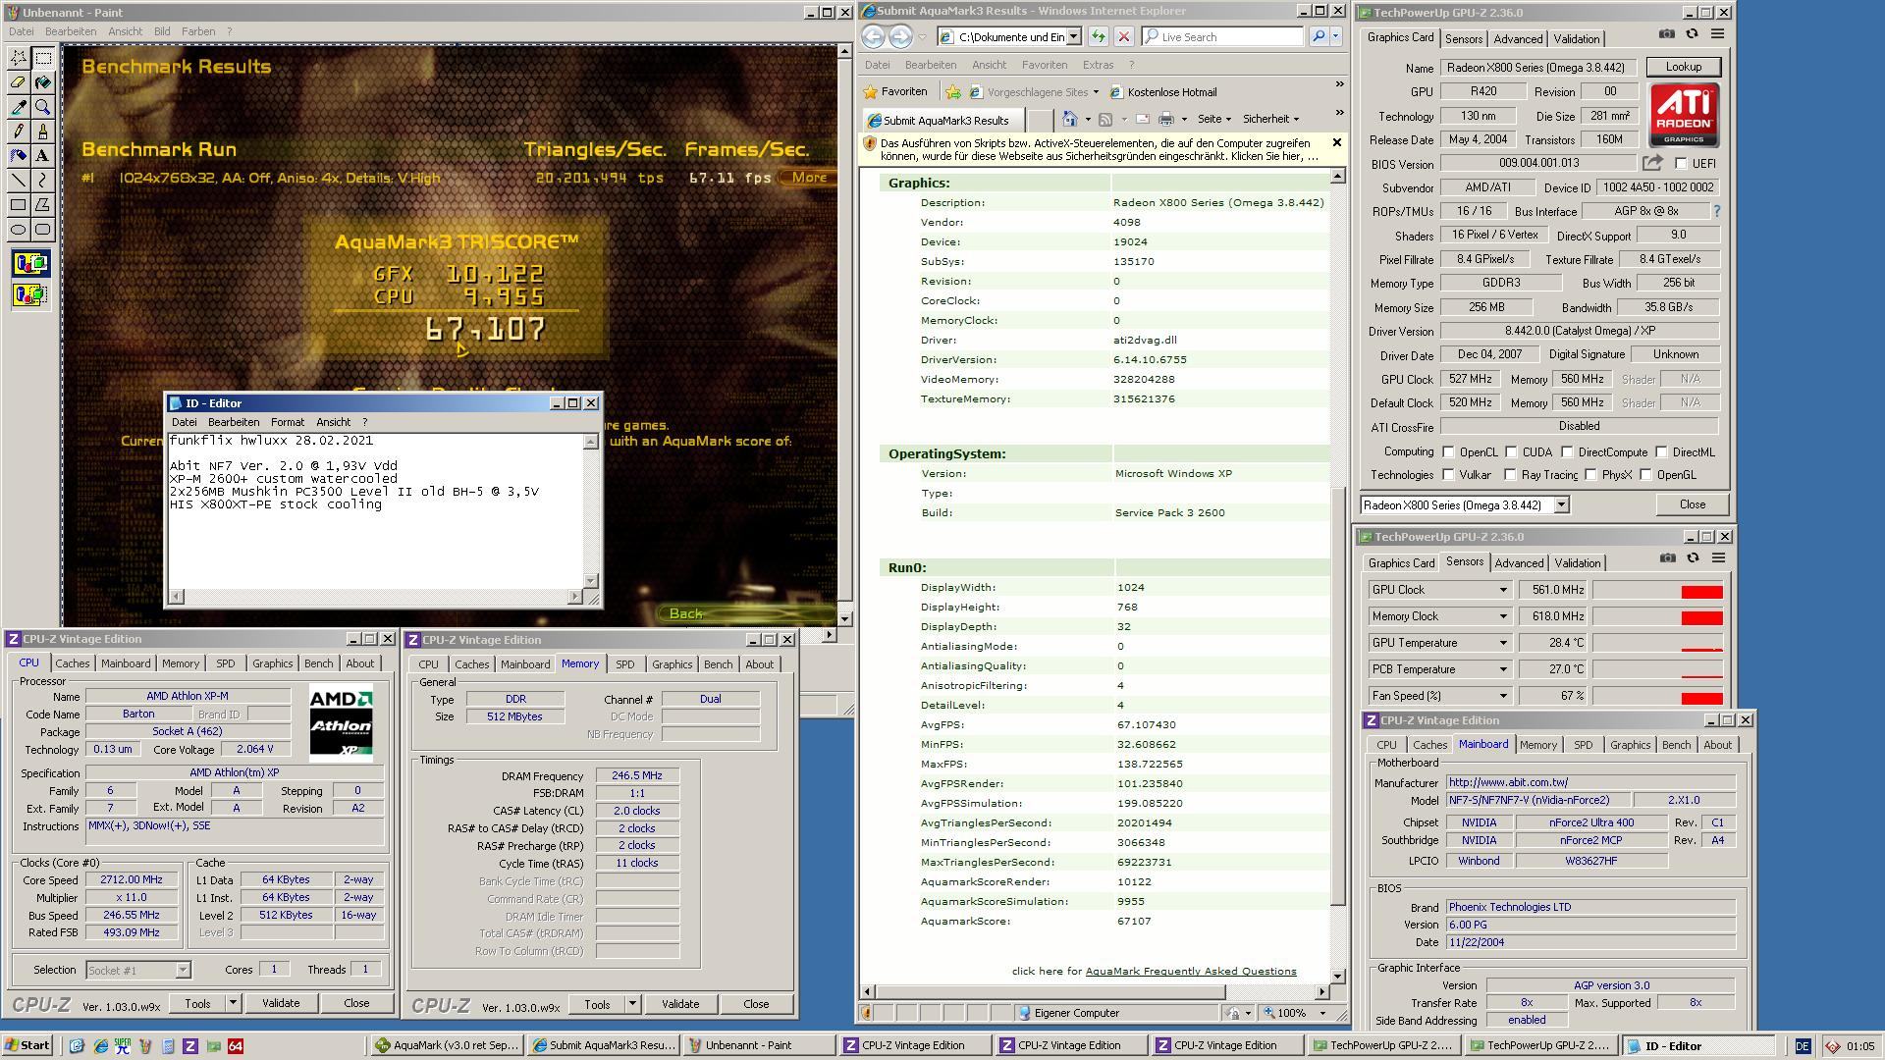Viewport: 1885px width, 1060px height.
Task: Pick the Eraser tool in Paint
Action: (x=19, y=82)
